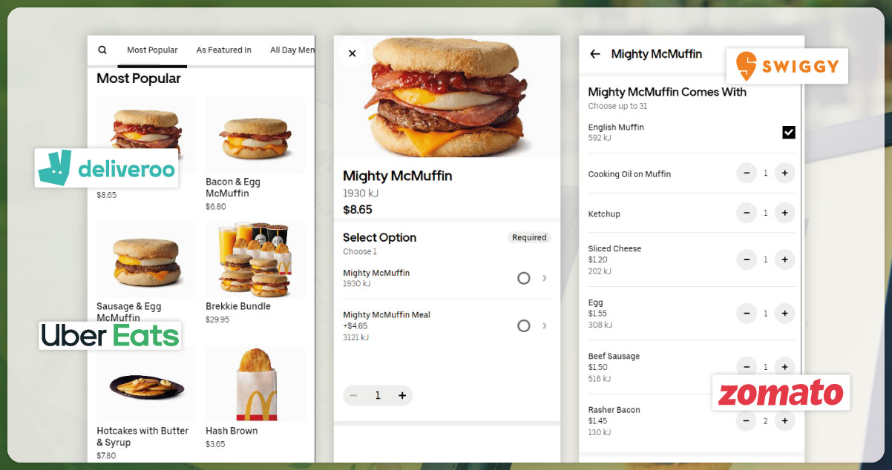This screenshot has height=470, width=892.
Task: Open the All Day Menu tab
Action: click(292, 50)
